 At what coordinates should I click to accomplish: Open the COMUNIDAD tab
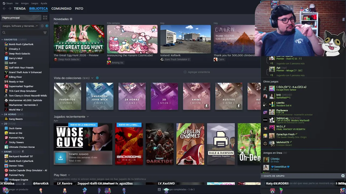(61, 9)
